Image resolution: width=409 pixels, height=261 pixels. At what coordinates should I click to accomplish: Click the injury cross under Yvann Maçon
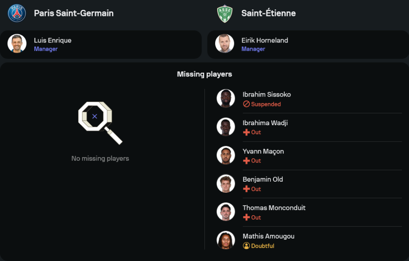pyautogui.click(x=246, y=161)
